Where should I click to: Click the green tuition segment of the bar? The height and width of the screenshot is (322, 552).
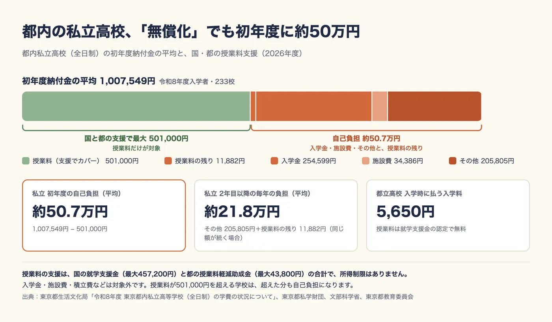pyautogui.click(x=136, y=106)
